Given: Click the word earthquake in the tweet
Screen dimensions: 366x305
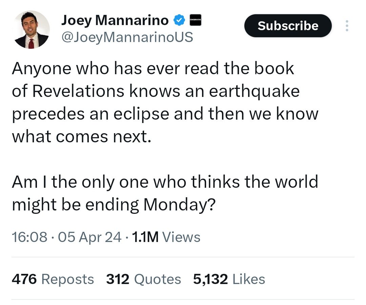Looking at the screenshot, I should pyautogui.click(x=254, y=91).
